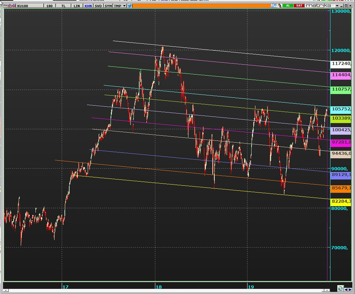Click the lightning bolt icon
Viewport: 355px width, 294px height.
point(280,6)
